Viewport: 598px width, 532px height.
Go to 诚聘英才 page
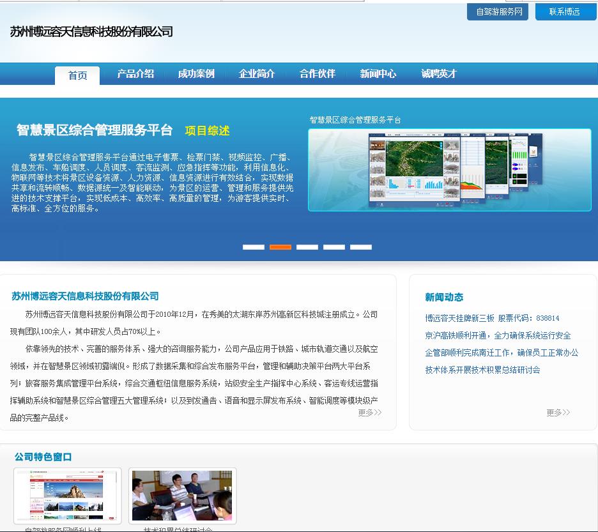tap(438, 73)
